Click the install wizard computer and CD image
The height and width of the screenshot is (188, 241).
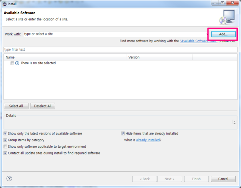[x=227, y=17]
